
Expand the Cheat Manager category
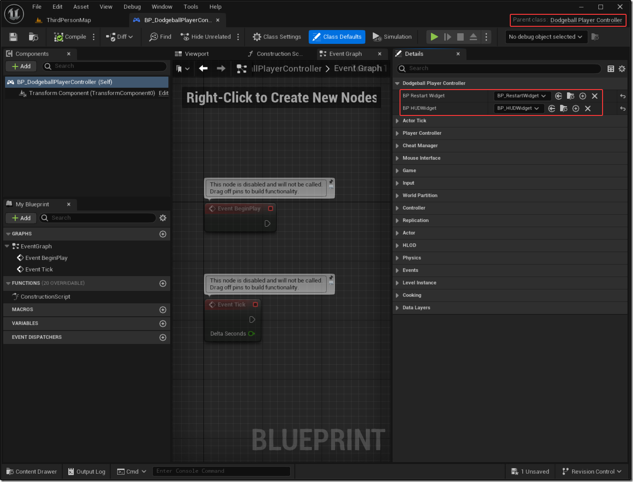click(397, 146)
